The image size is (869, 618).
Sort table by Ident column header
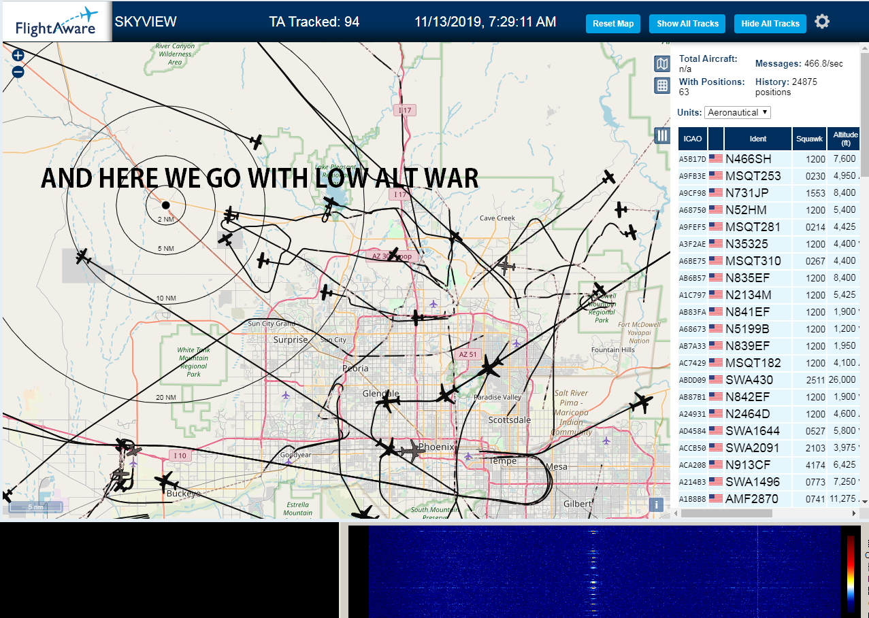pos(758,139)
